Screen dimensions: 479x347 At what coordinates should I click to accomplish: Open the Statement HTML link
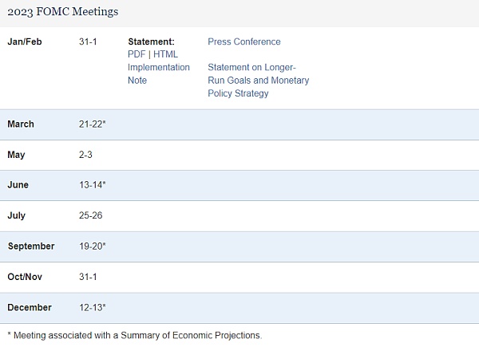click(x=166, y=54)
